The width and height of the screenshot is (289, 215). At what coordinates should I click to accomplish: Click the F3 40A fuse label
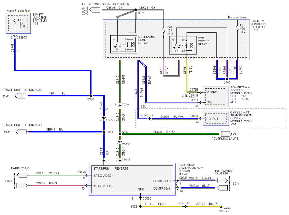242,28
